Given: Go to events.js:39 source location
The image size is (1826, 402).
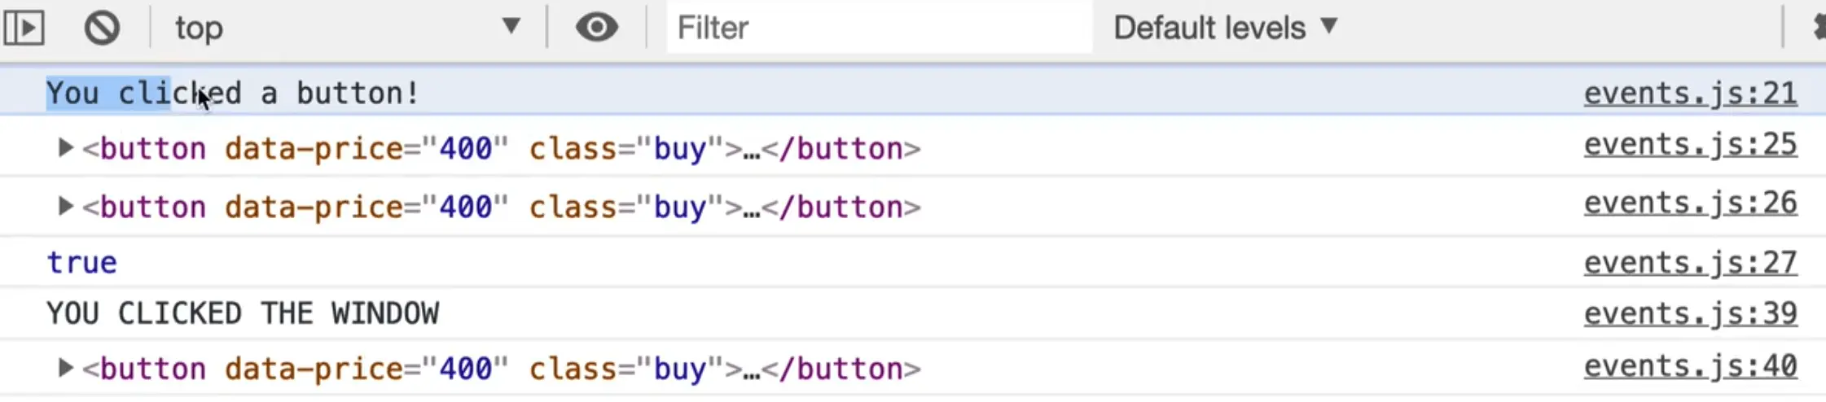Looking at the screenshot, I should pos(1690,314).
